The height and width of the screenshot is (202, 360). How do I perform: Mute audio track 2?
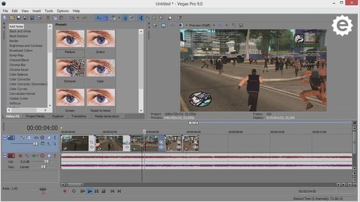point(49,156)
